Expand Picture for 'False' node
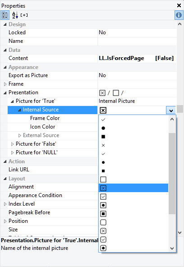The width and height of the screenshot is (184, 267). pos(12,144)
